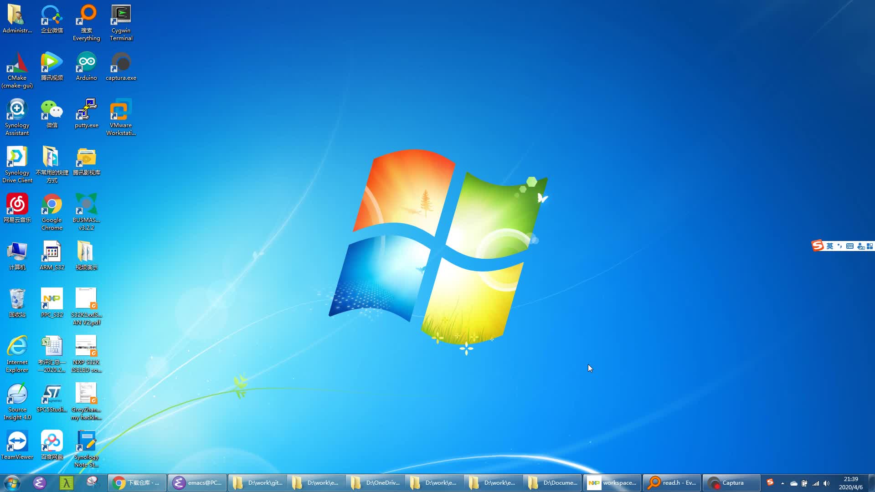
Task: Launch Synology Note Station shortcut
Action: coord(87,449)
